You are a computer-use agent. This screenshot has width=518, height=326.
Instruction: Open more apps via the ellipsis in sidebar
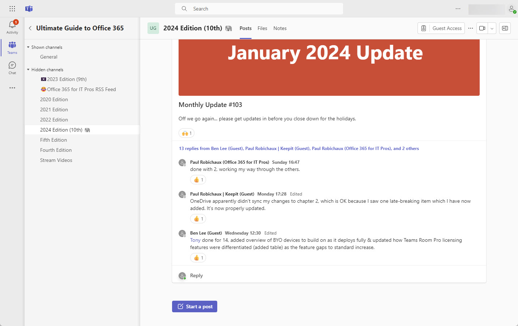(12, 87)
